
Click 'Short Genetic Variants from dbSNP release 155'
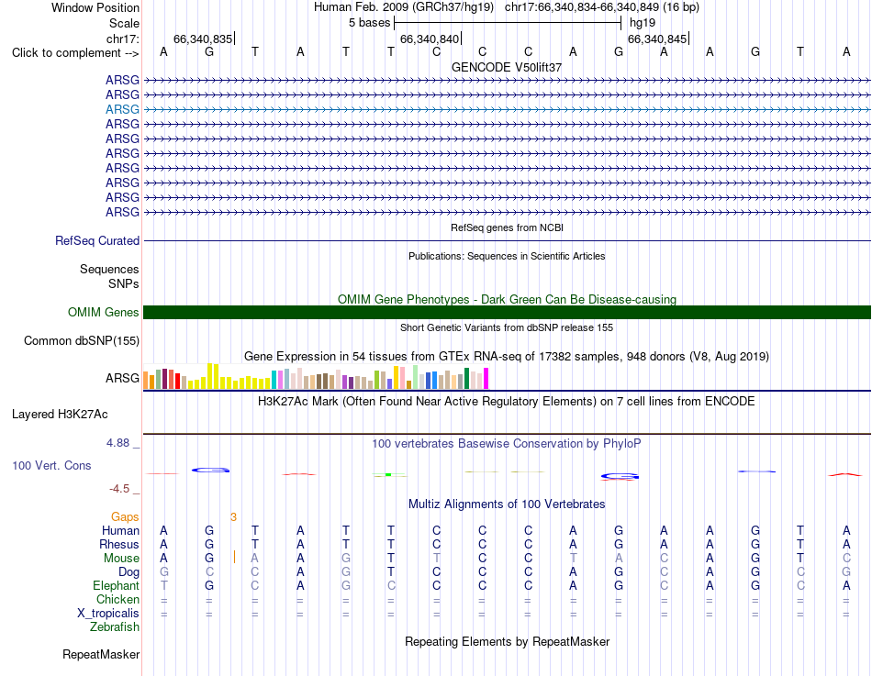[x=507, y=328]
